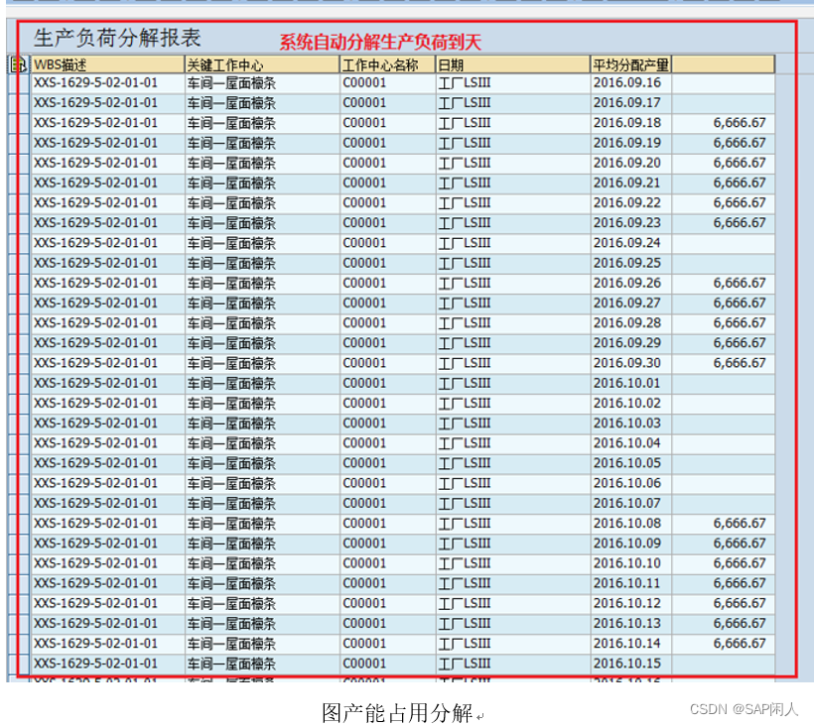Click the 工作中心名称 column header

coord(387,64)
